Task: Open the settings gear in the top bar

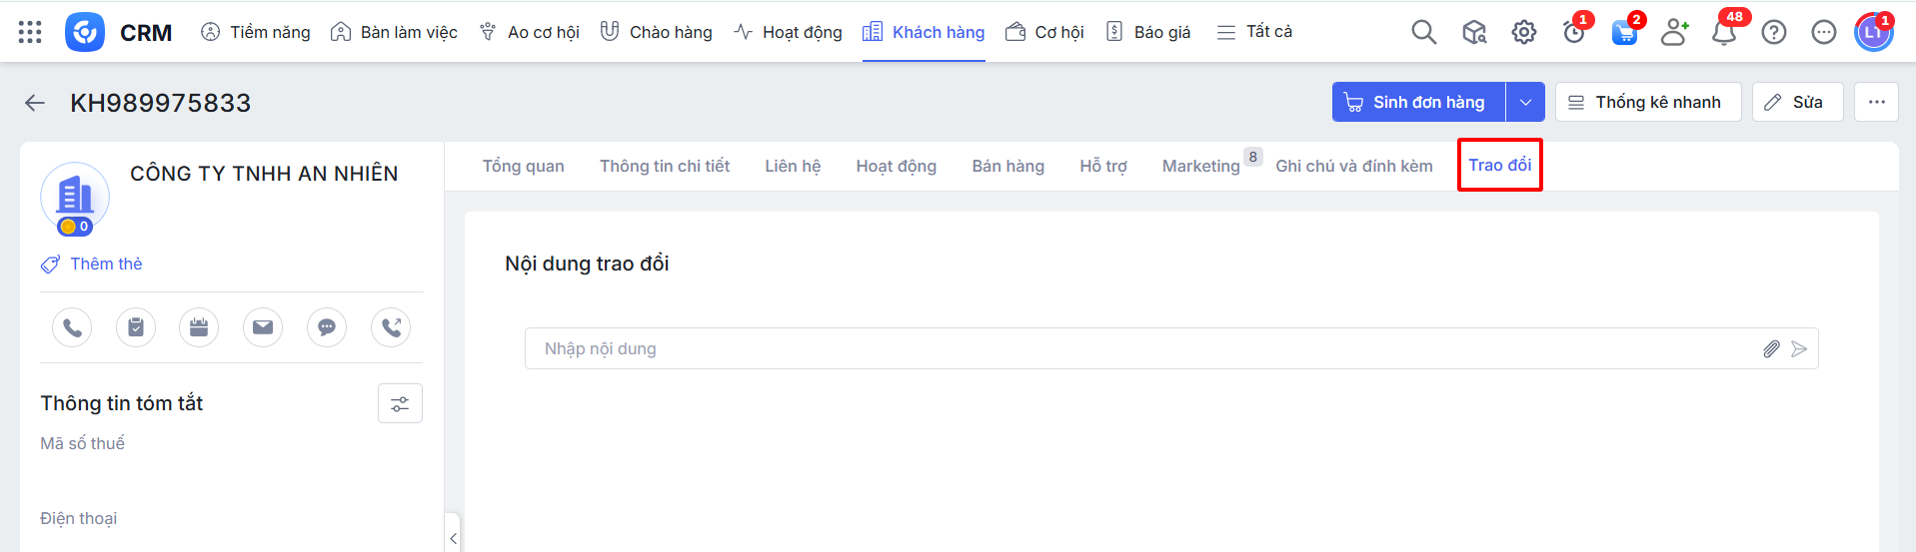Action: (1523, 33)
